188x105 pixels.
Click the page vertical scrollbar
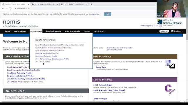187,29
